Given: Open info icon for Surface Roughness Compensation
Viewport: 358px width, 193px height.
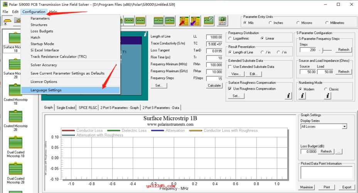Looking at the screenshot, I should 288,96.
